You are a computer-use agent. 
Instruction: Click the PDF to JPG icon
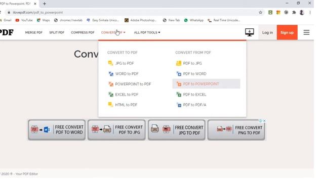(x=179, y=63)
